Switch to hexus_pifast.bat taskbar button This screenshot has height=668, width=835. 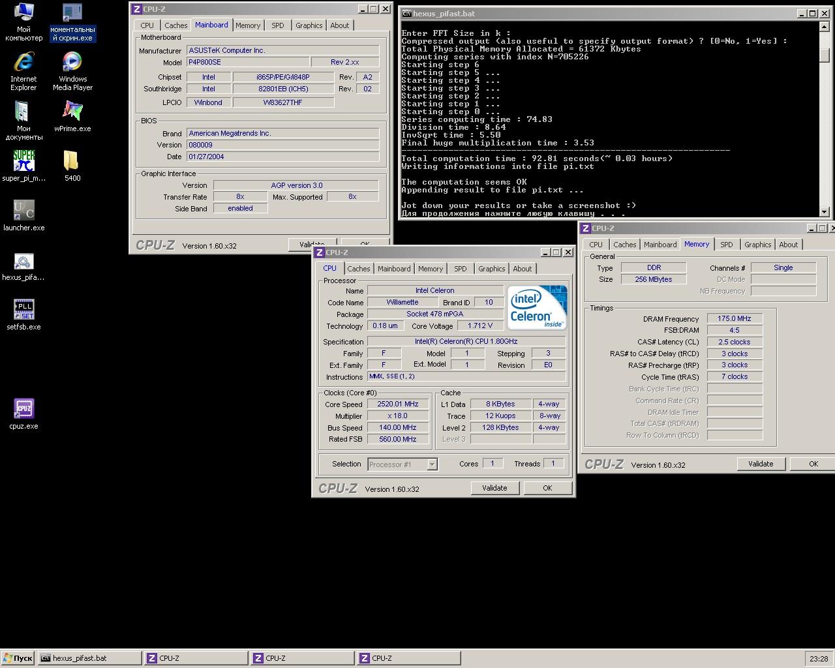[x=89, y=658]
